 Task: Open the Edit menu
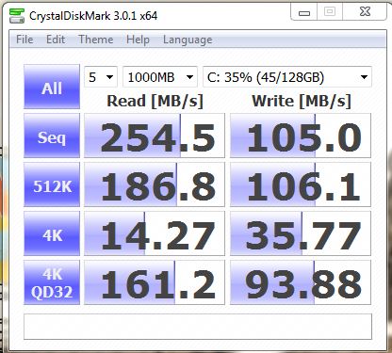[x=56, y=40]
